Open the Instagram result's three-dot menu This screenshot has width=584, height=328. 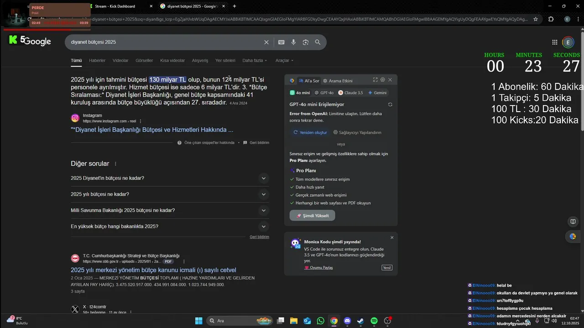pos(141,121)
